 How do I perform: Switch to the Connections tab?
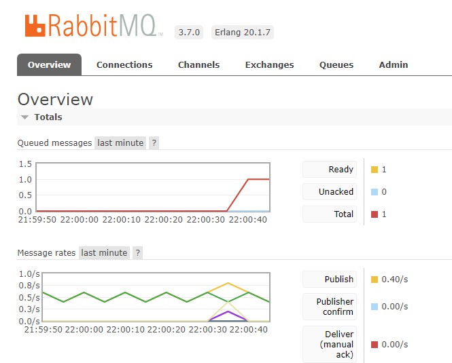[124, 64]
